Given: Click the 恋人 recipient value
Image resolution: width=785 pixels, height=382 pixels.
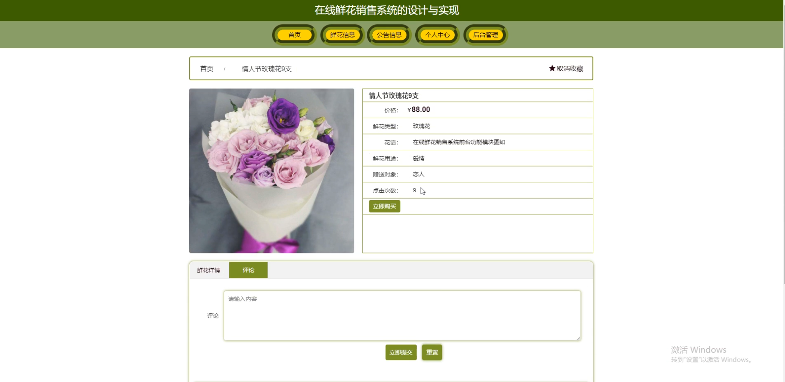Looking at the screenshot, I should click(419, 174).
